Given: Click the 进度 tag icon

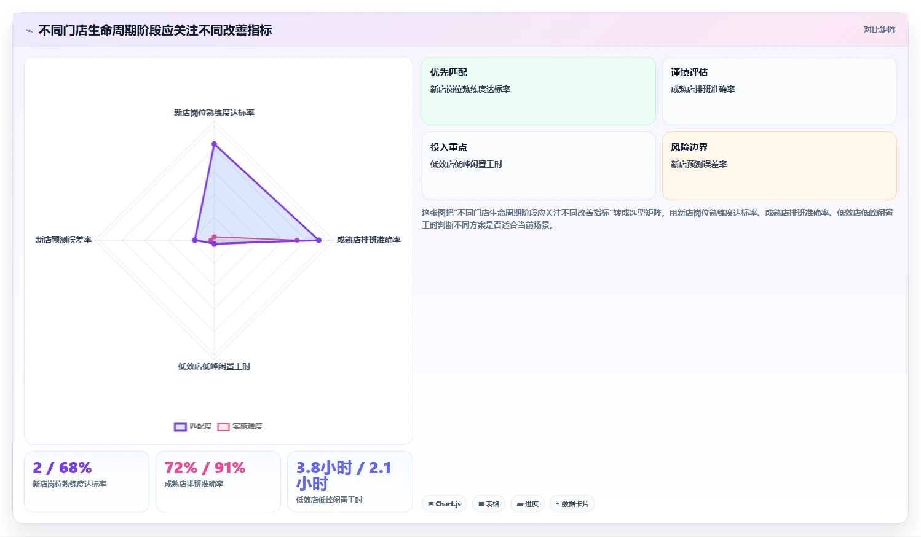Looking at the screenshot, I should pyautogui.click(x=520, y=504).
